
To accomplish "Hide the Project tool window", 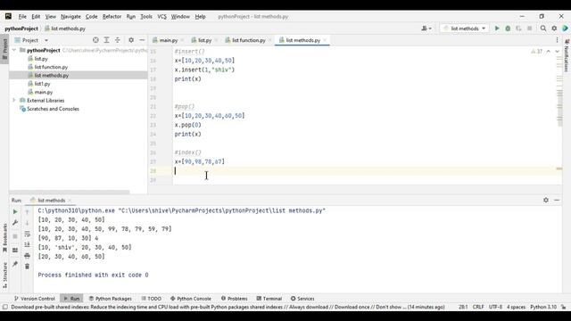I will pyautogui.click(x=142, y=40).
